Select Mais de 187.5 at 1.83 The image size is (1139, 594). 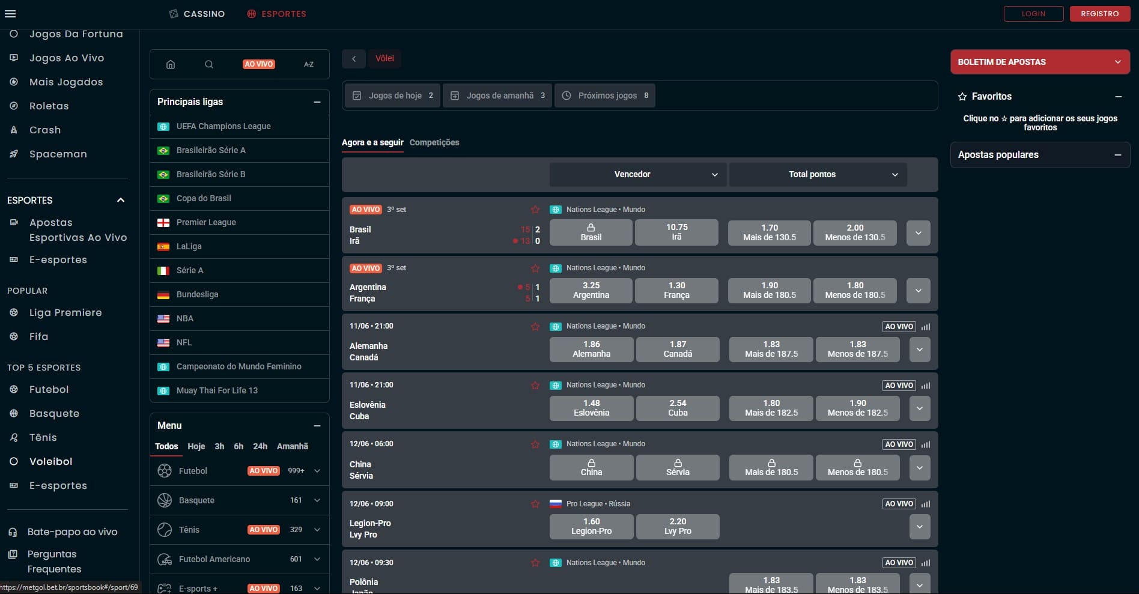coord(771,349)
